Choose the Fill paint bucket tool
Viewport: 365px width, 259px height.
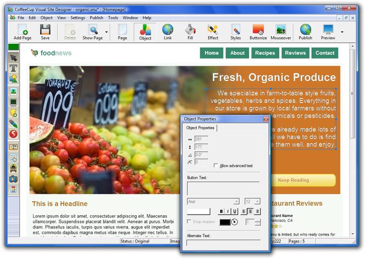[x=190, y=32]
